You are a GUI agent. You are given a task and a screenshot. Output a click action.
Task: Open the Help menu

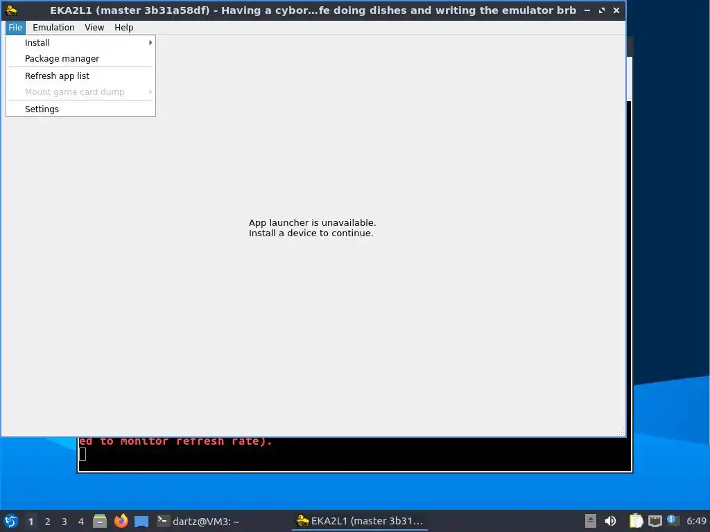click(x=123, y=27)
